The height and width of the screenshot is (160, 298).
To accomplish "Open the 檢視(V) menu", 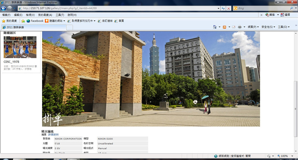I will (30, 15).
